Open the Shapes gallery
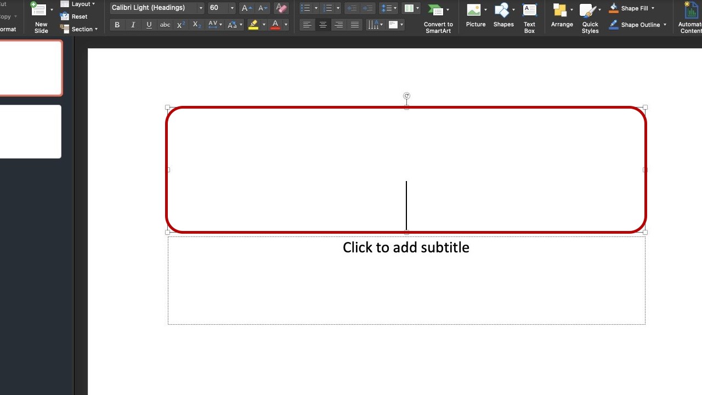The height and width of the screenshot is (395, 702). [x=503, y=16]
